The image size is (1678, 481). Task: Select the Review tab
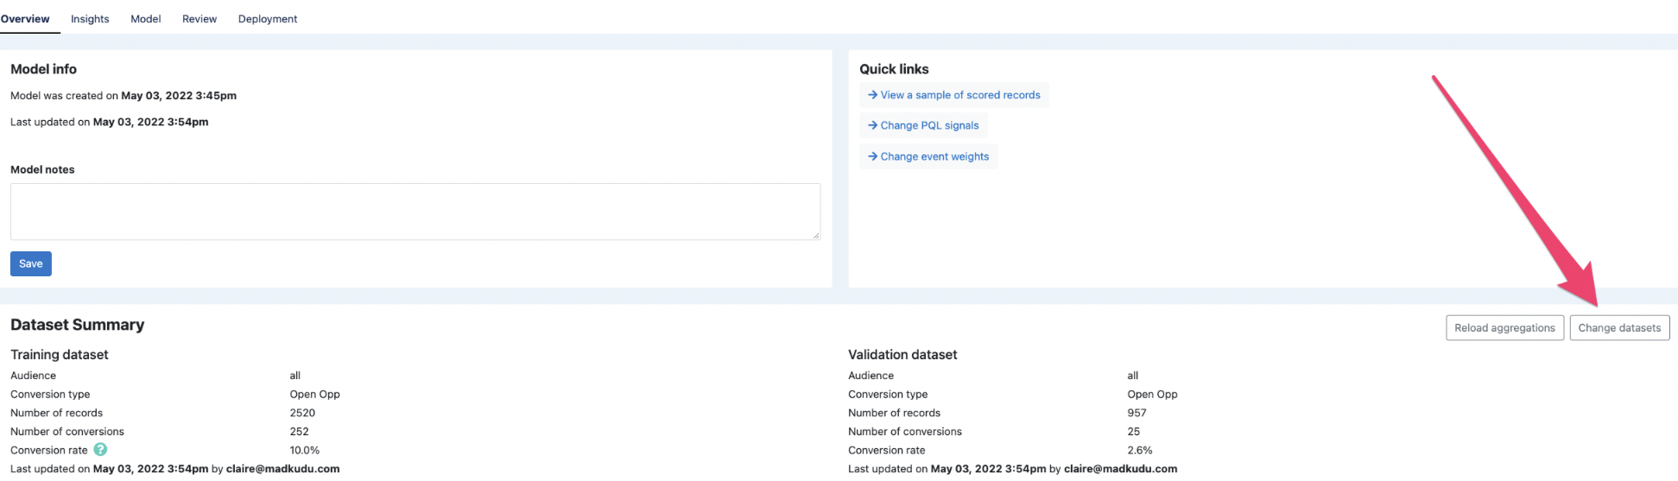click(x=199, y=19)
